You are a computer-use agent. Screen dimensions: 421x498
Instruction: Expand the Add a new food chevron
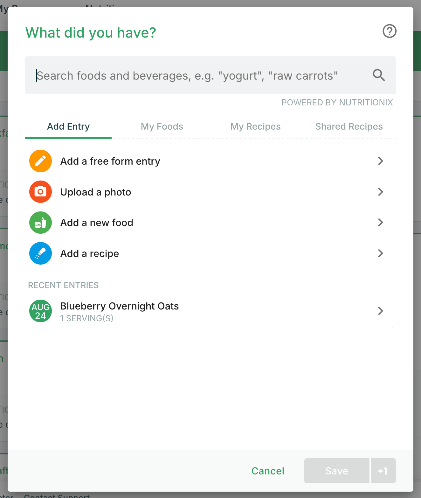pos(380,223)
